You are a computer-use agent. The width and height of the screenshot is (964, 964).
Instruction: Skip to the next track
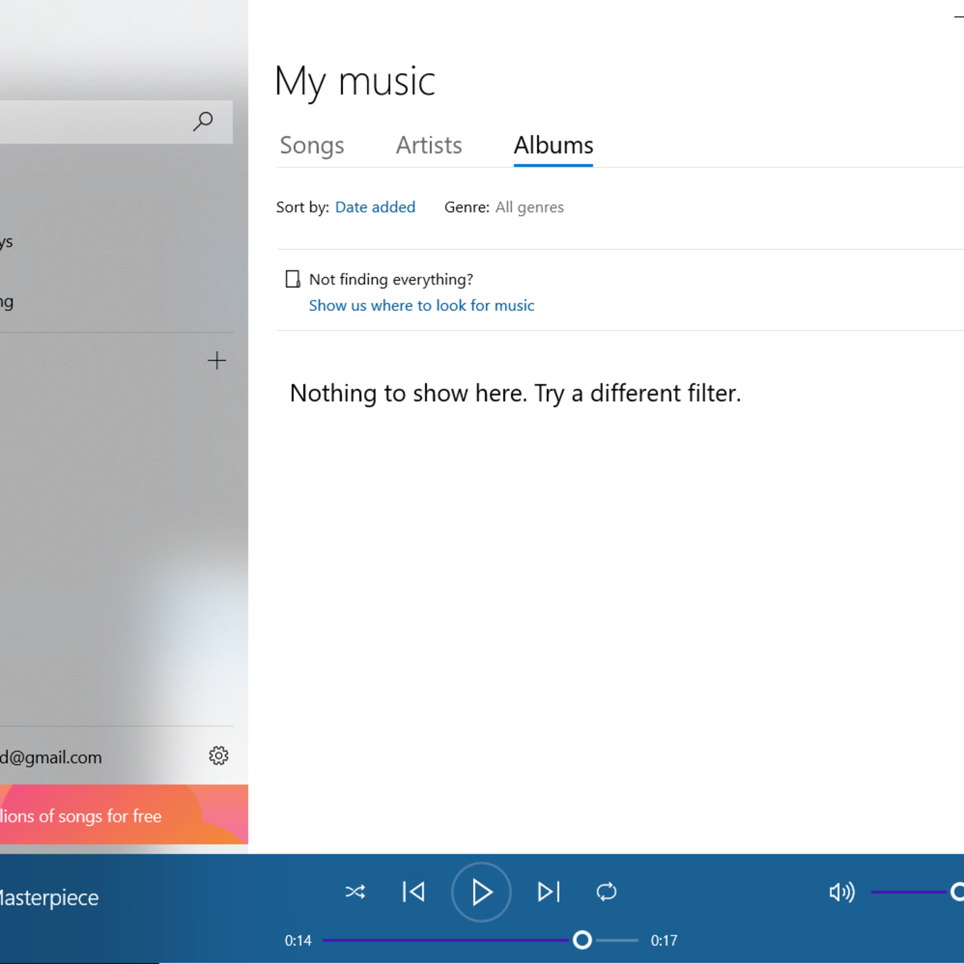point(549,892)
